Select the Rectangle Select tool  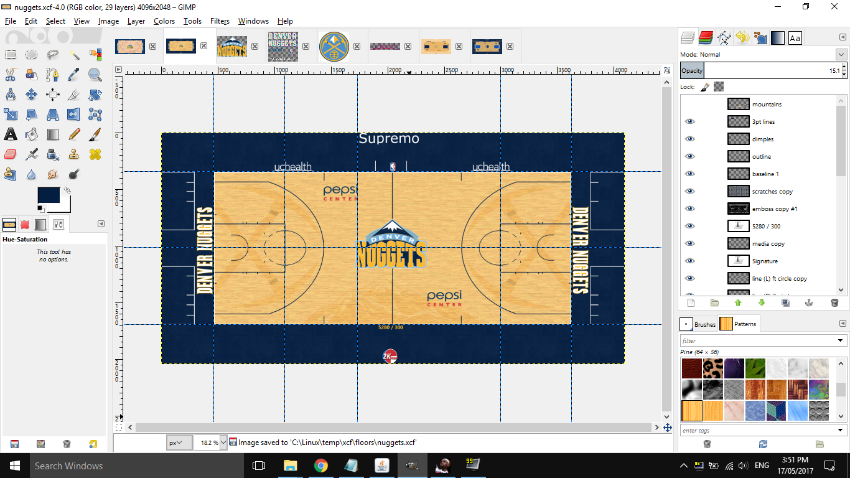[11, 55]
